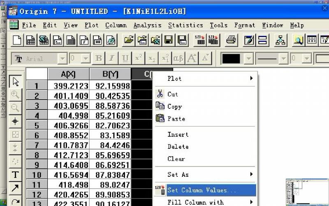This screenshot has height=206, width=329.
Task: Click the New Worksheet toolbar icon
Action: click(30, 40)
